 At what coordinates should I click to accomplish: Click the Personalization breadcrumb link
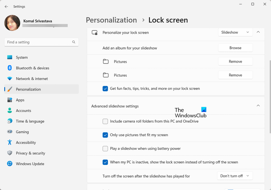pos(111,20)
